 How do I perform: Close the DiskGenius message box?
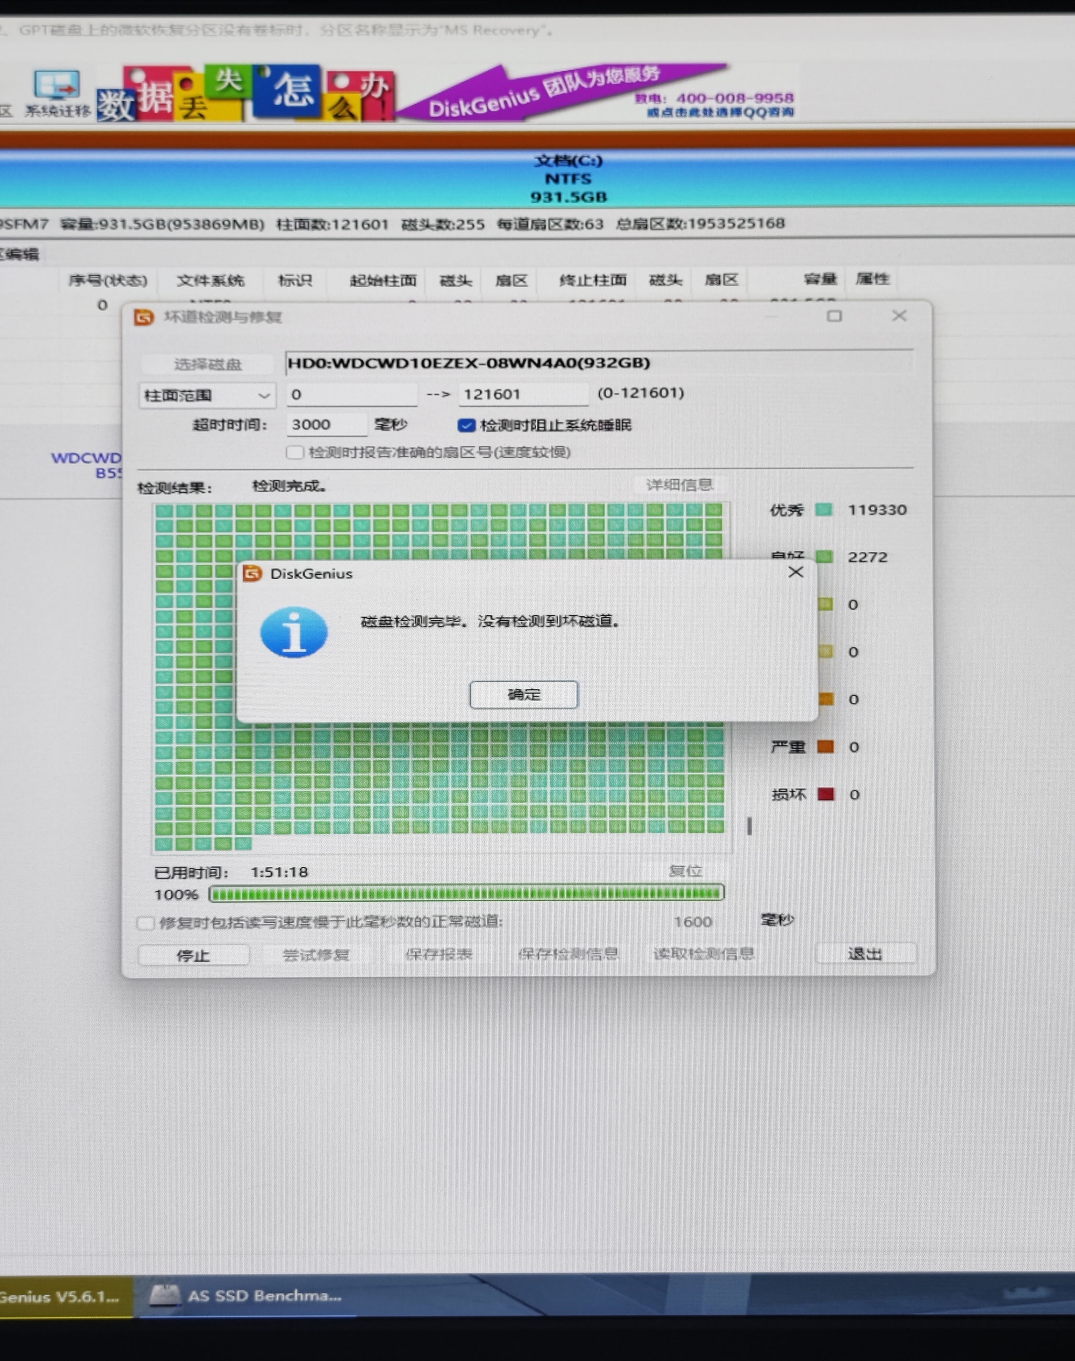[x=795, y=572]
